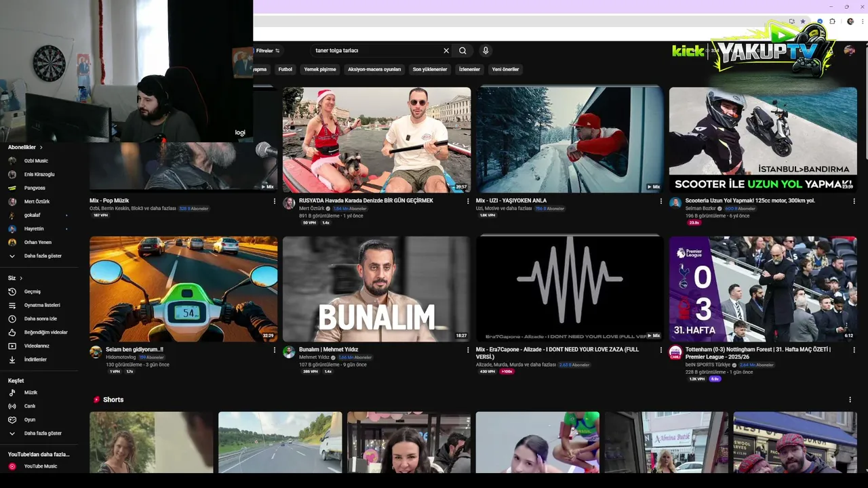Click the beIN SPORTS Türkiye channel name
The height and width of the screenshot is (488, 868).
click(x=708, y=365)
